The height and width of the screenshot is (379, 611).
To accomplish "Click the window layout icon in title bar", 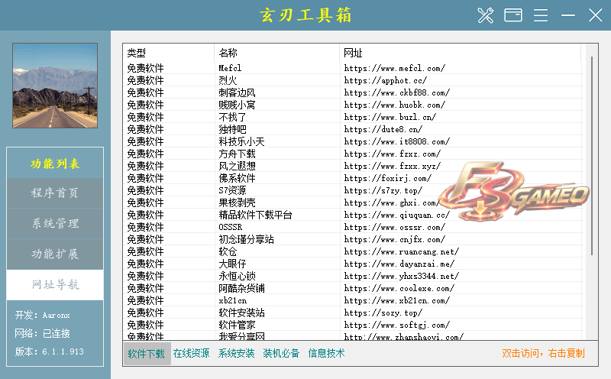I will (x=513, y=15).
